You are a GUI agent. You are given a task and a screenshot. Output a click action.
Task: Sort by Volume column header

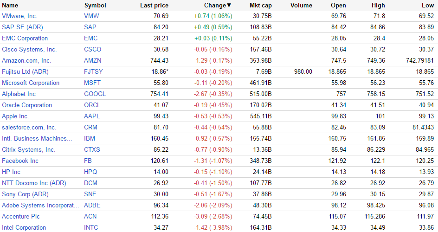tap(301, 6)
